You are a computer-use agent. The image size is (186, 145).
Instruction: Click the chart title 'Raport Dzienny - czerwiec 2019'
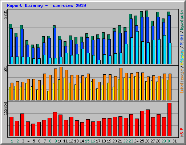tap(46, 5)
